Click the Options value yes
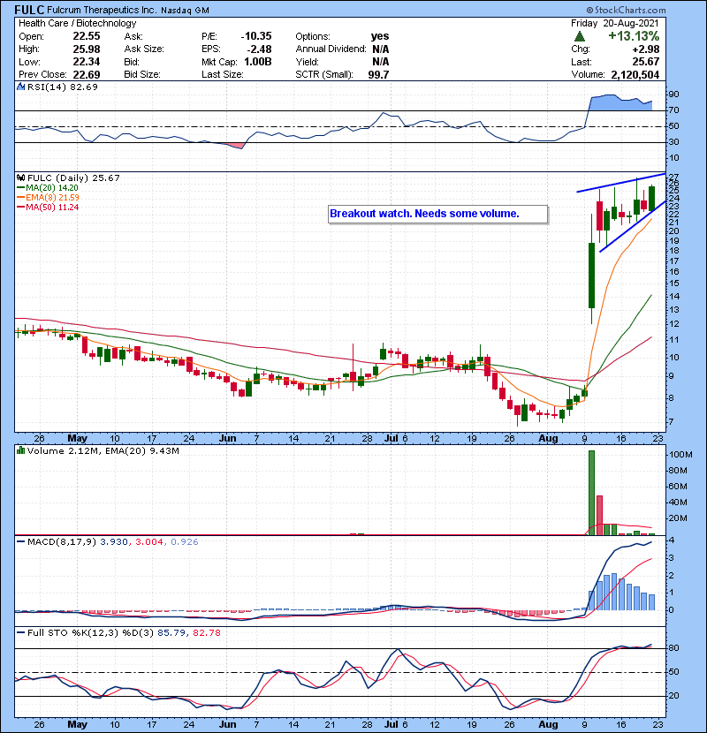This screenshot has height=733, width=707. coord(380,36)
